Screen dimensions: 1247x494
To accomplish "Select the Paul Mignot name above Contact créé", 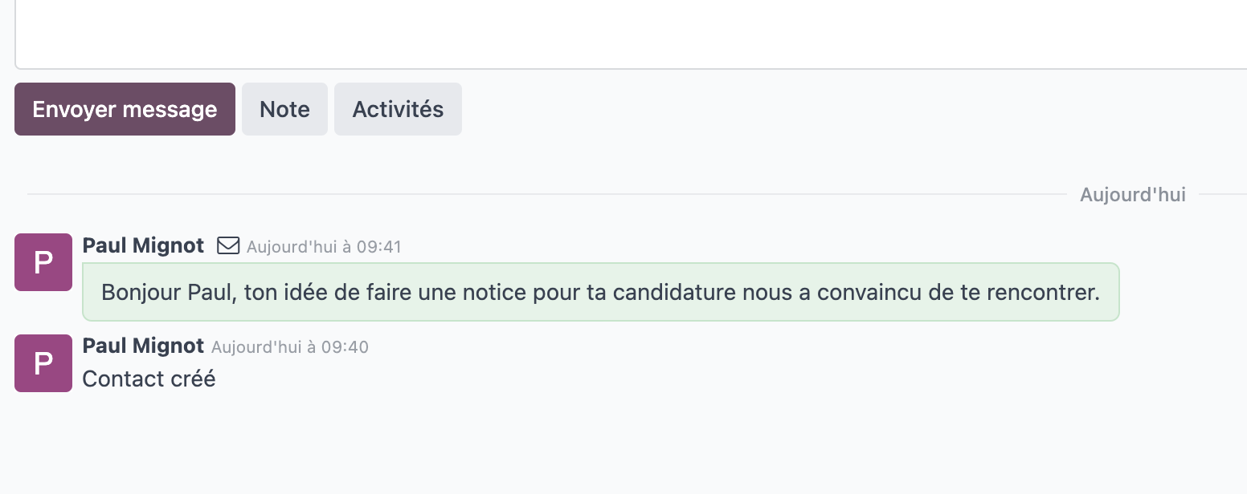I will pos(144,346).
